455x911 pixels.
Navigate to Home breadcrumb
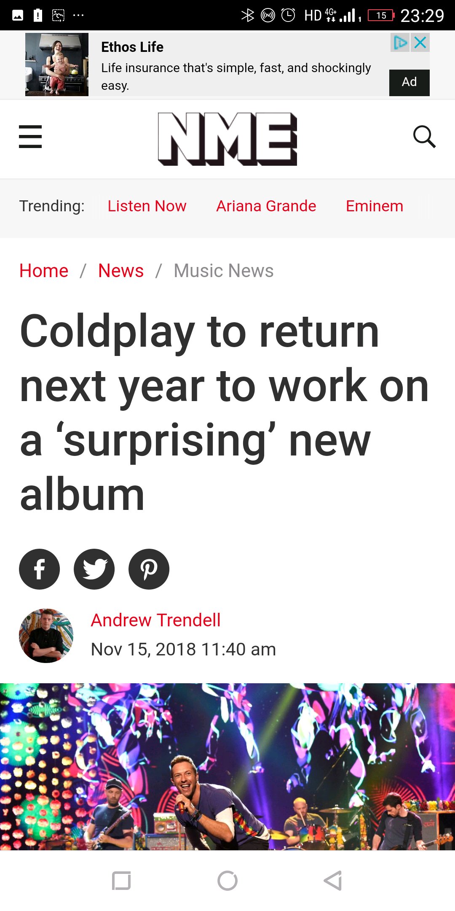point(44,271)
